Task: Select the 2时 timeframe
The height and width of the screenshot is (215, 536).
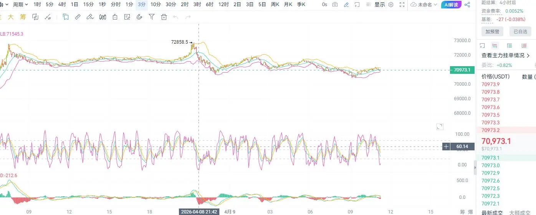Action: 185,5
